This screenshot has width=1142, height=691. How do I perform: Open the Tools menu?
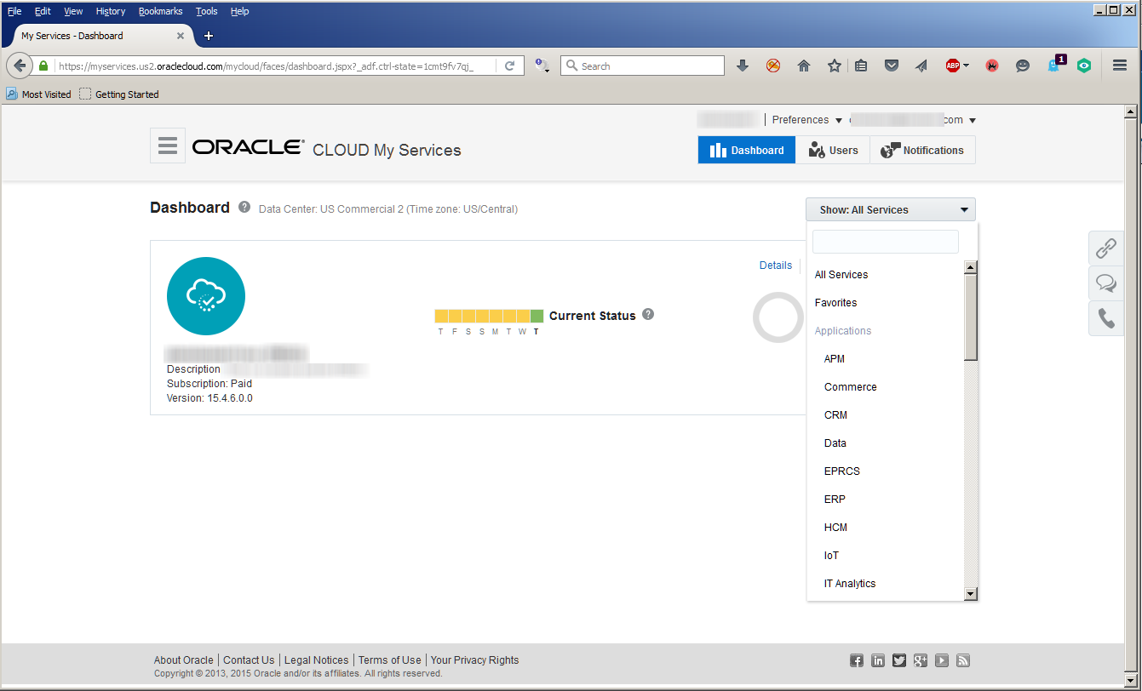[x=206, y=11]
